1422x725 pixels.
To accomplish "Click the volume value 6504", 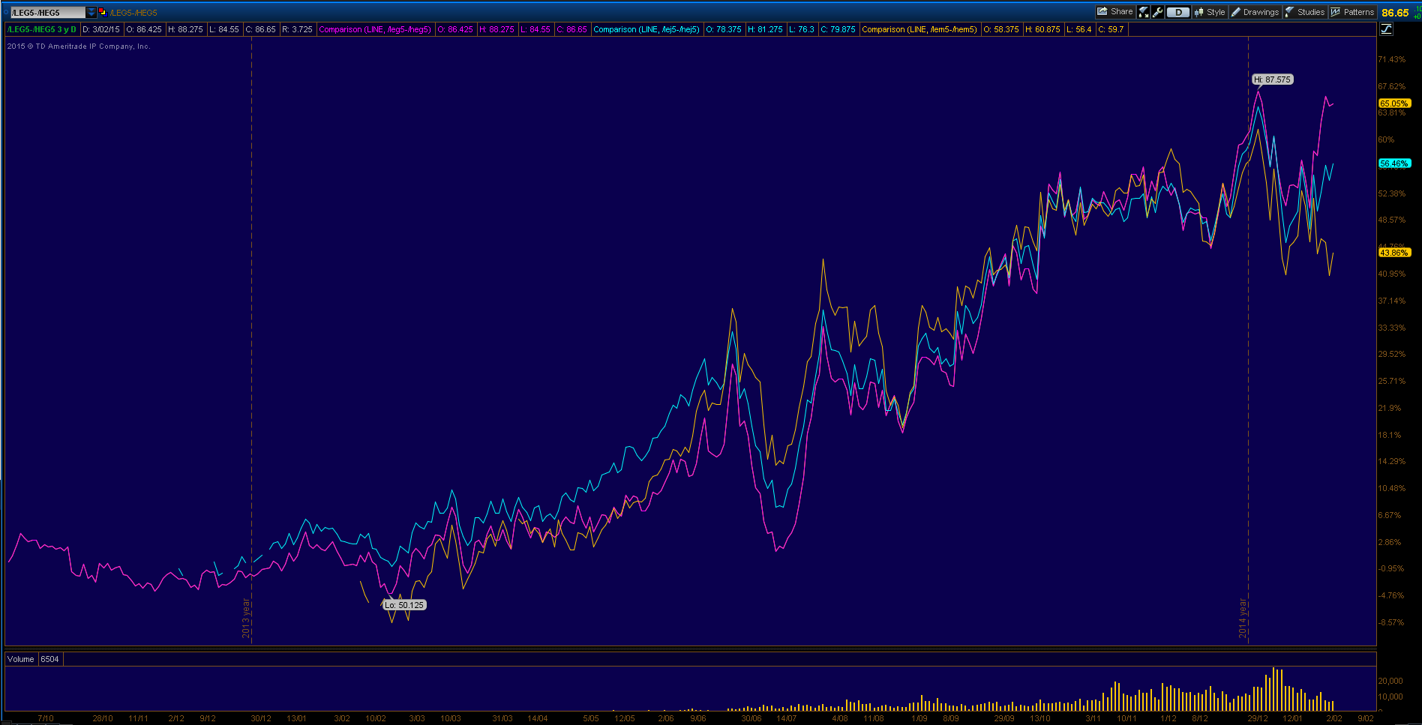I will point(49,659).
